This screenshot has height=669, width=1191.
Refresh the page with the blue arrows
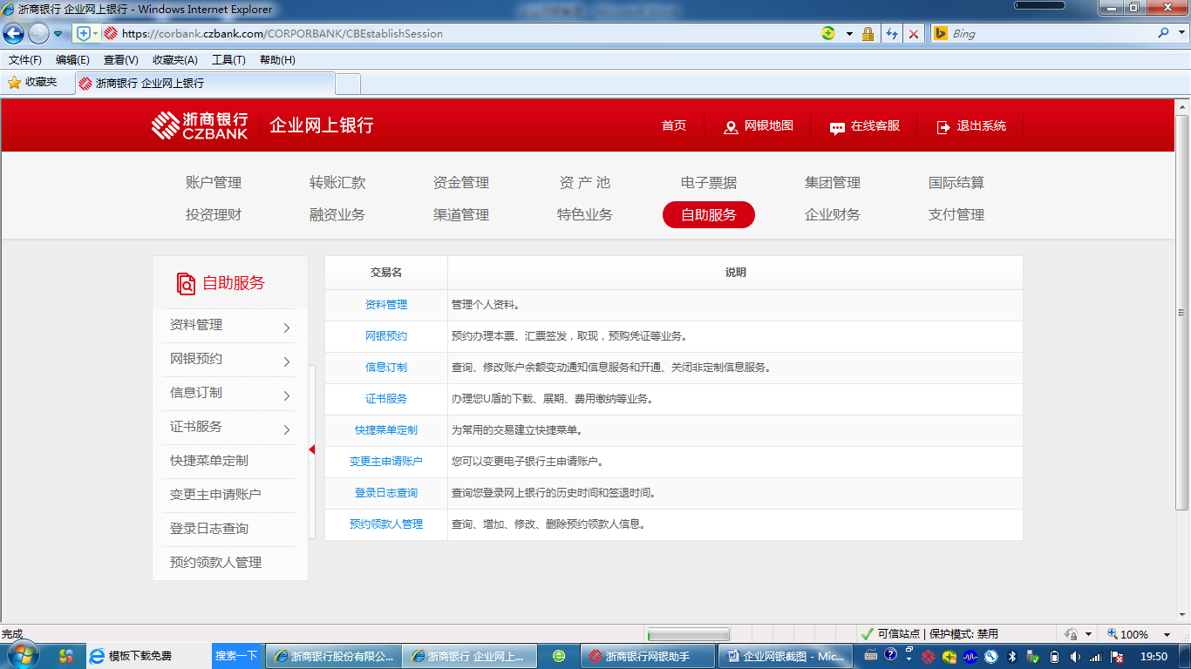(891, 34)
